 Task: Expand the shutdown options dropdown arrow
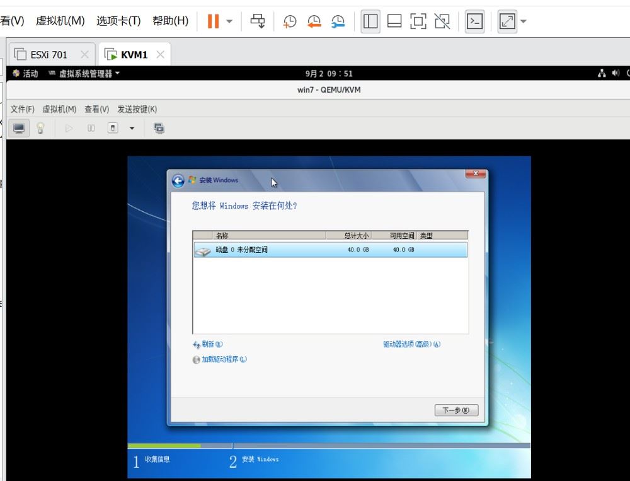click(x=132, y=129)
